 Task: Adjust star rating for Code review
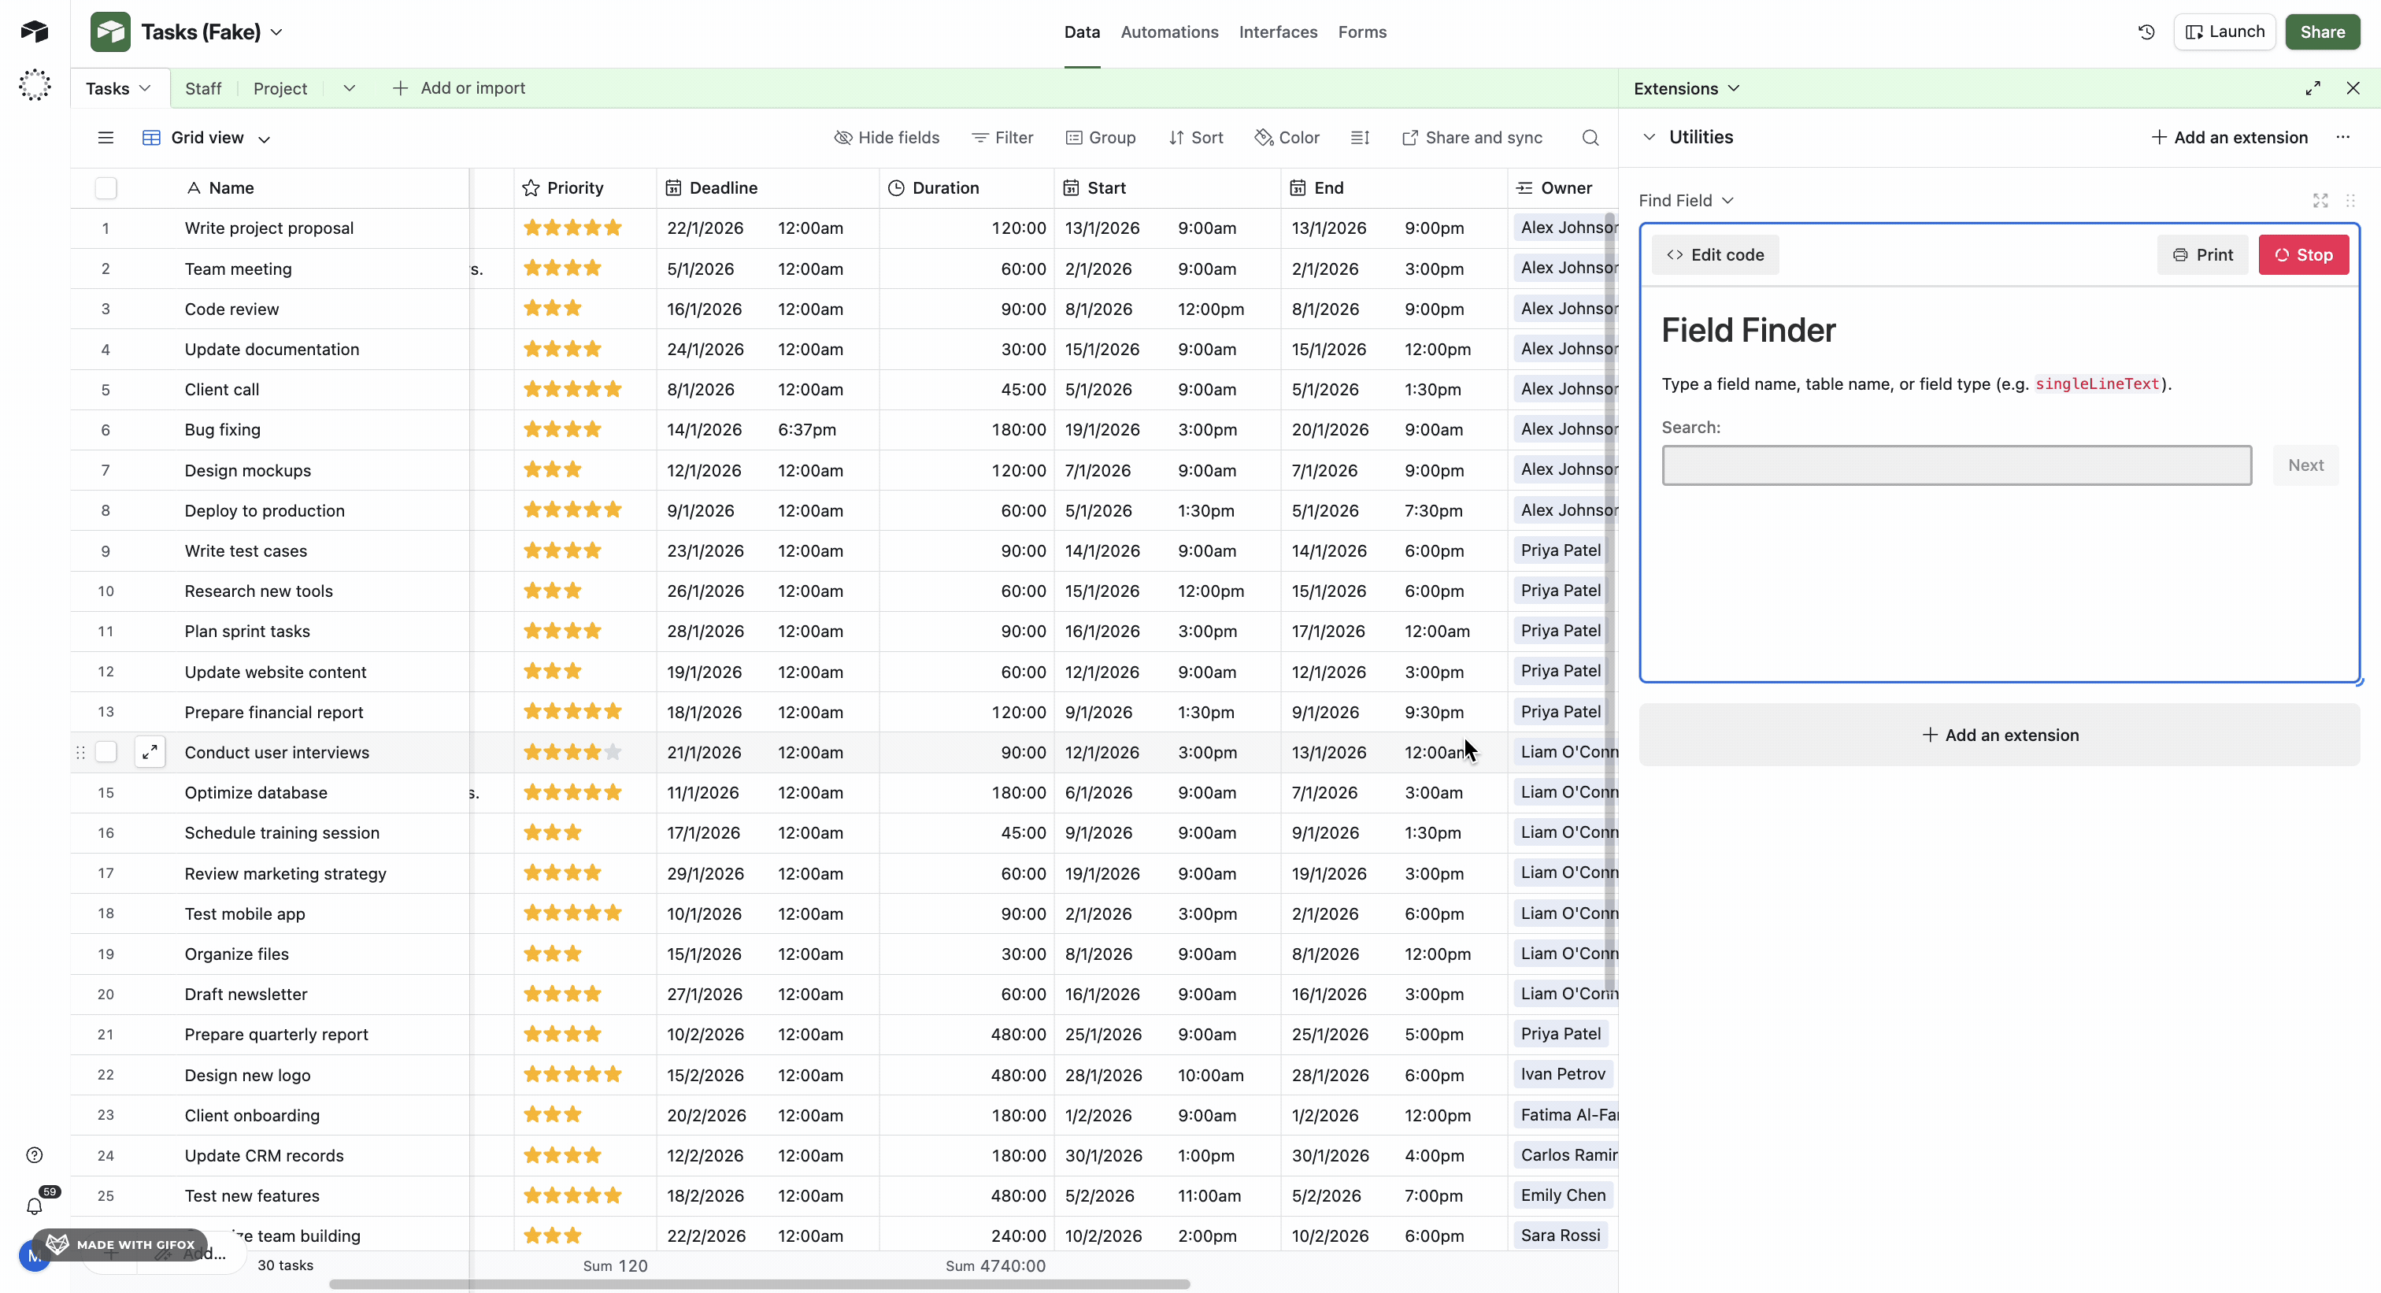click(x=552, y=308)
